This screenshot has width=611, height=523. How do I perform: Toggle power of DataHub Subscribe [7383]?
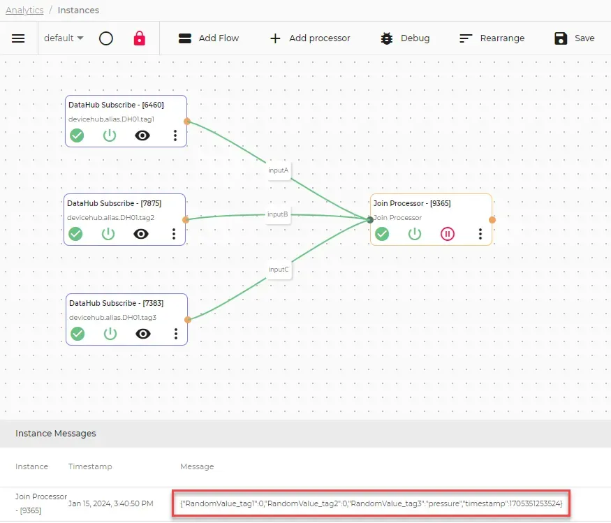110,334
